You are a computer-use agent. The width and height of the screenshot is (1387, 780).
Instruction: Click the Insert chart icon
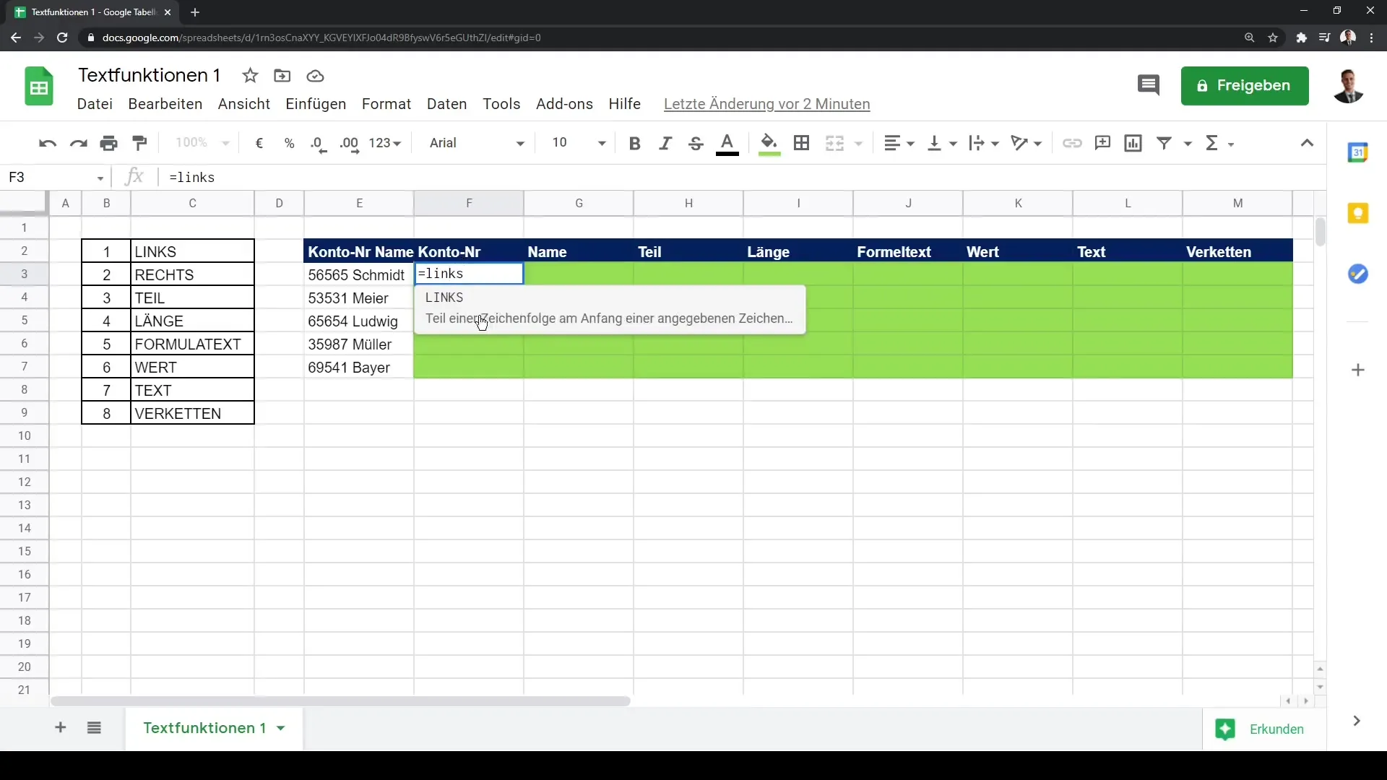1133,143
